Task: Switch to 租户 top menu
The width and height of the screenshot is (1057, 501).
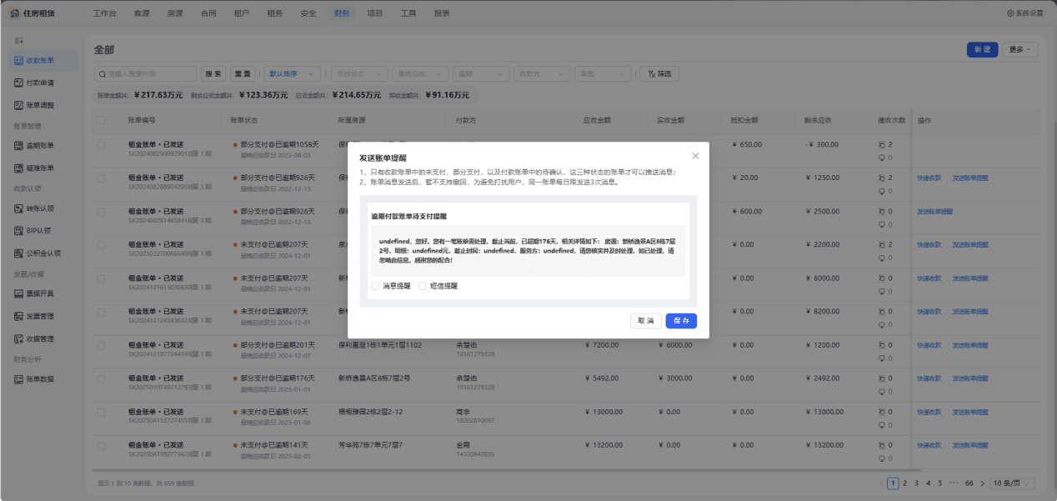Action: (242, 13)
